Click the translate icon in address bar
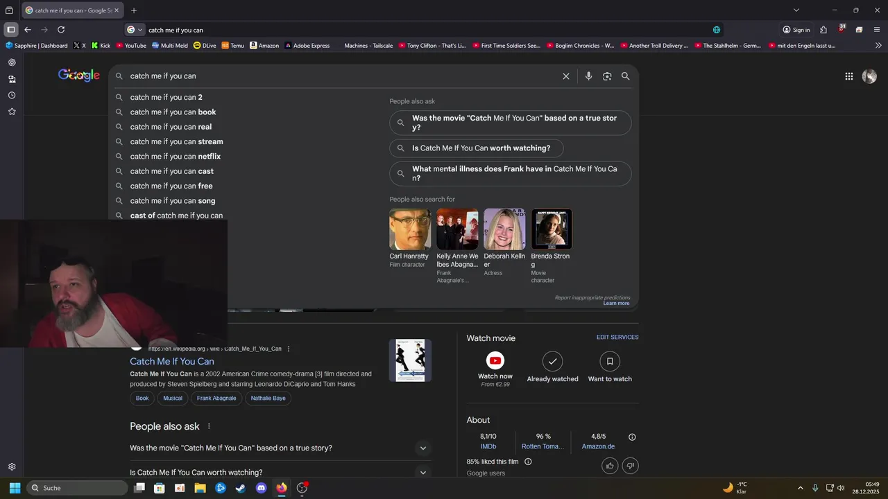This screenshot has width=888, height=499. point(717,30)
